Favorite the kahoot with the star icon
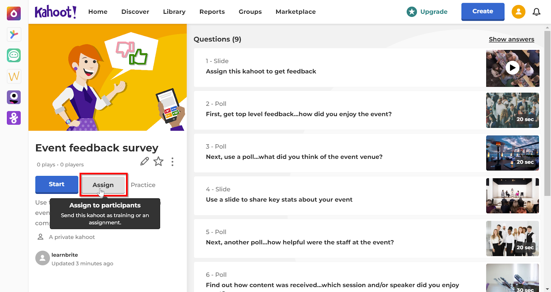 [158, 161]
